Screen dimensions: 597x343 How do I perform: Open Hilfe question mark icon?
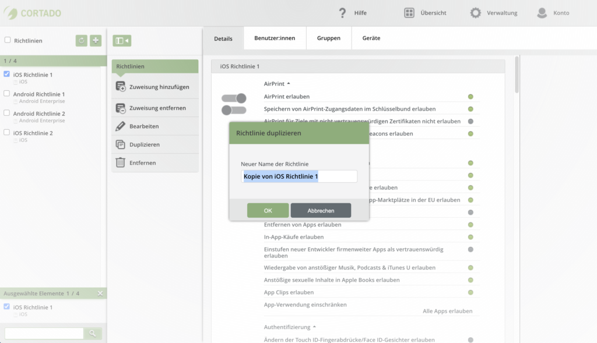(x=342, y=13)
